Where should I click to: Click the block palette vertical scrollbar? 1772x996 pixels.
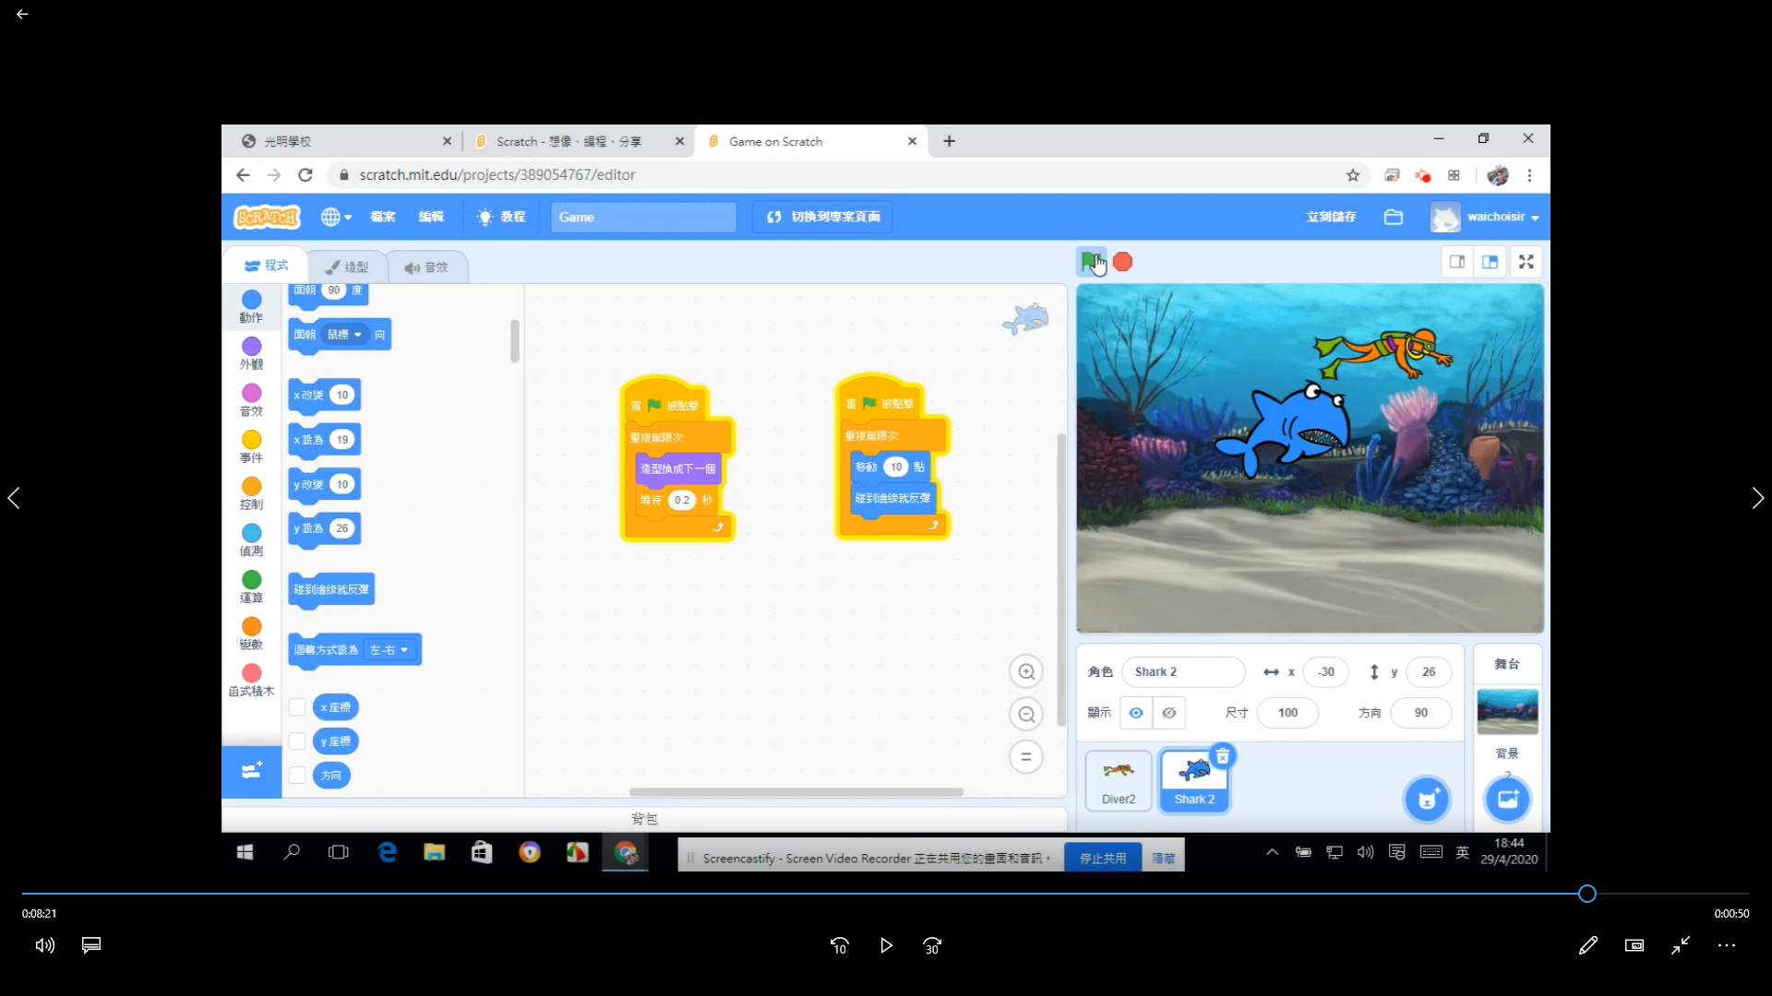click(515, 341)
